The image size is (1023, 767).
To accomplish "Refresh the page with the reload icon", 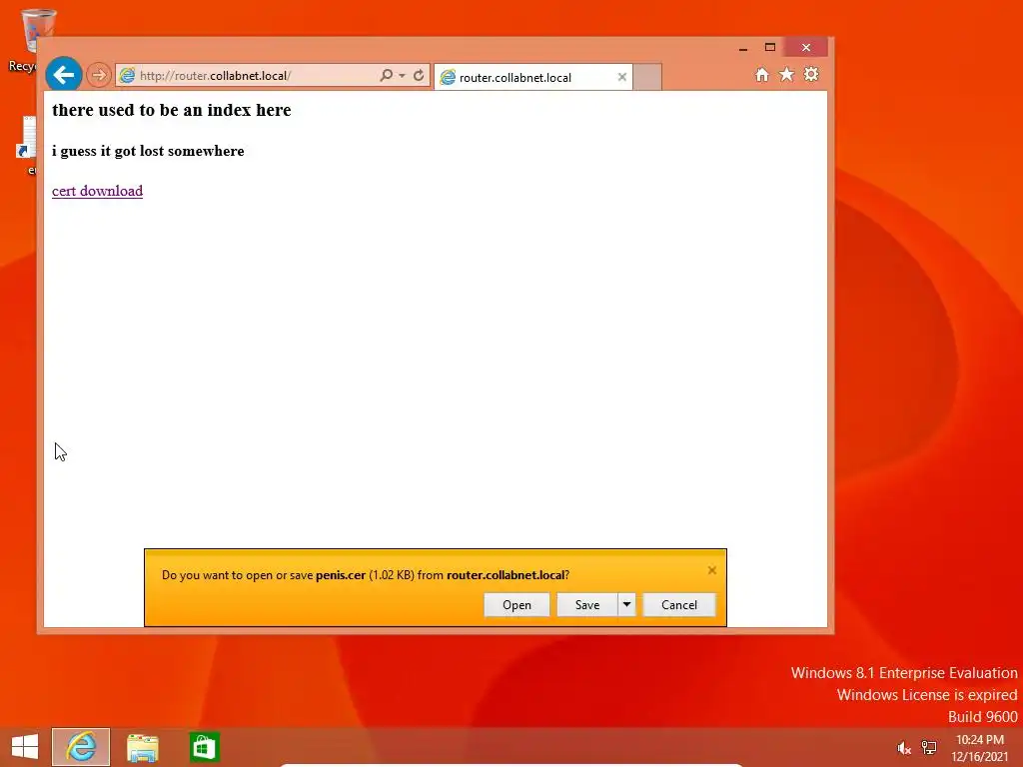I will (x=419, y=75).
